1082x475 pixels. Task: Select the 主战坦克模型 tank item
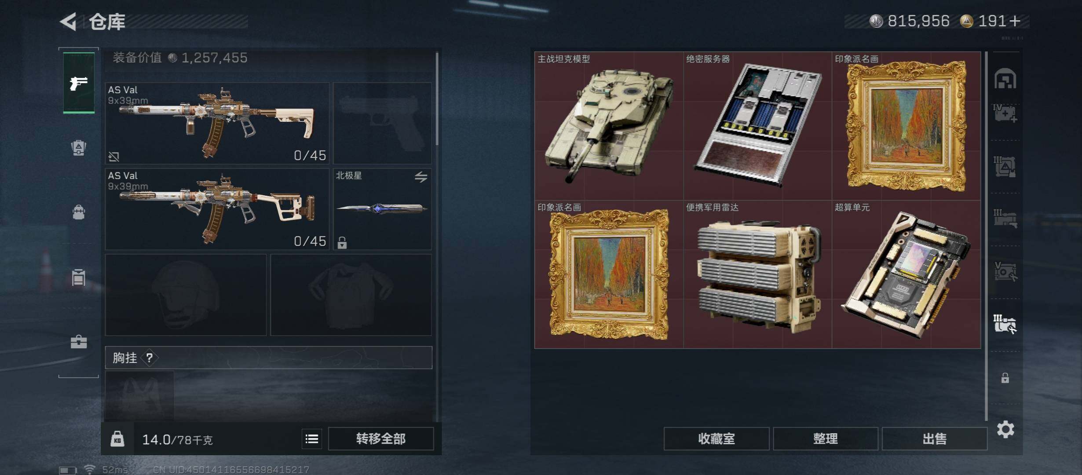tap(609, 126)
